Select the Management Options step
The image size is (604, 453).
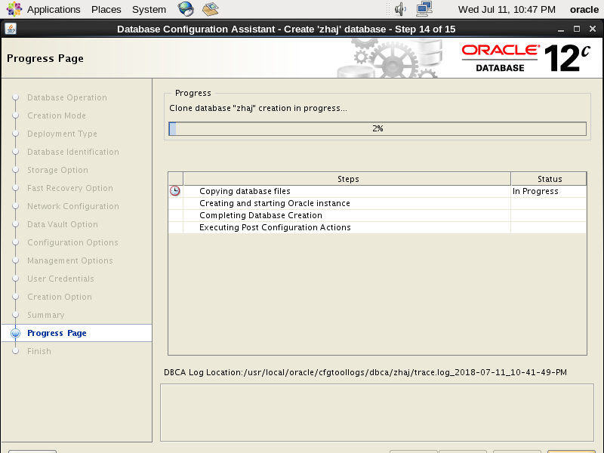[x=70, y=260]
